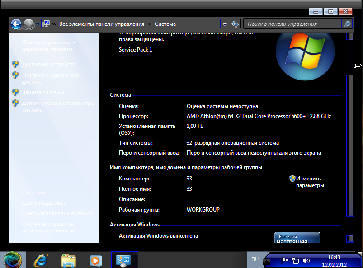This screenshot has height=268, width=363.
Task: Click the 'Компьютер:' value 33
Action: click(x=189, y=179)
